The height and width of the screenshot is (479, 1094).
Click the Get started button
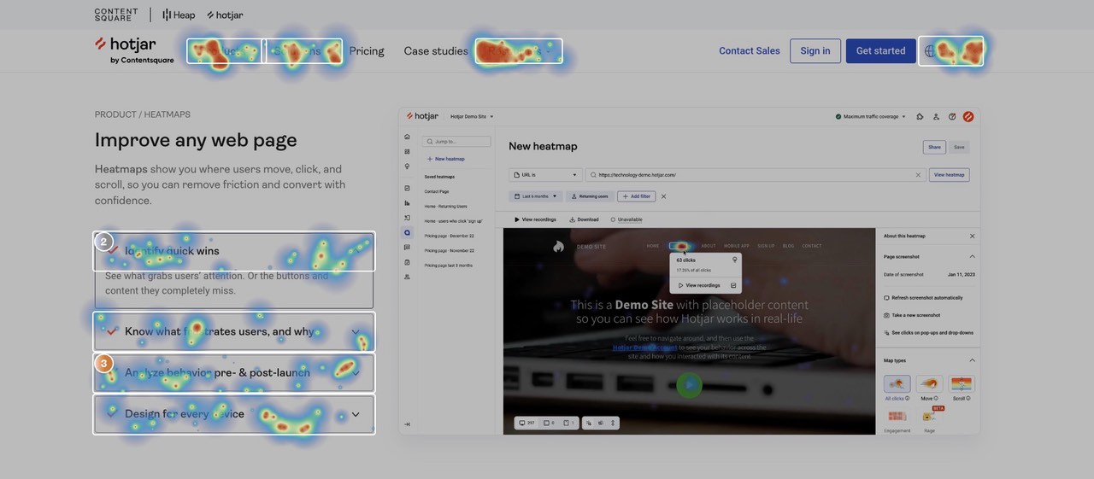pos(880,51)
